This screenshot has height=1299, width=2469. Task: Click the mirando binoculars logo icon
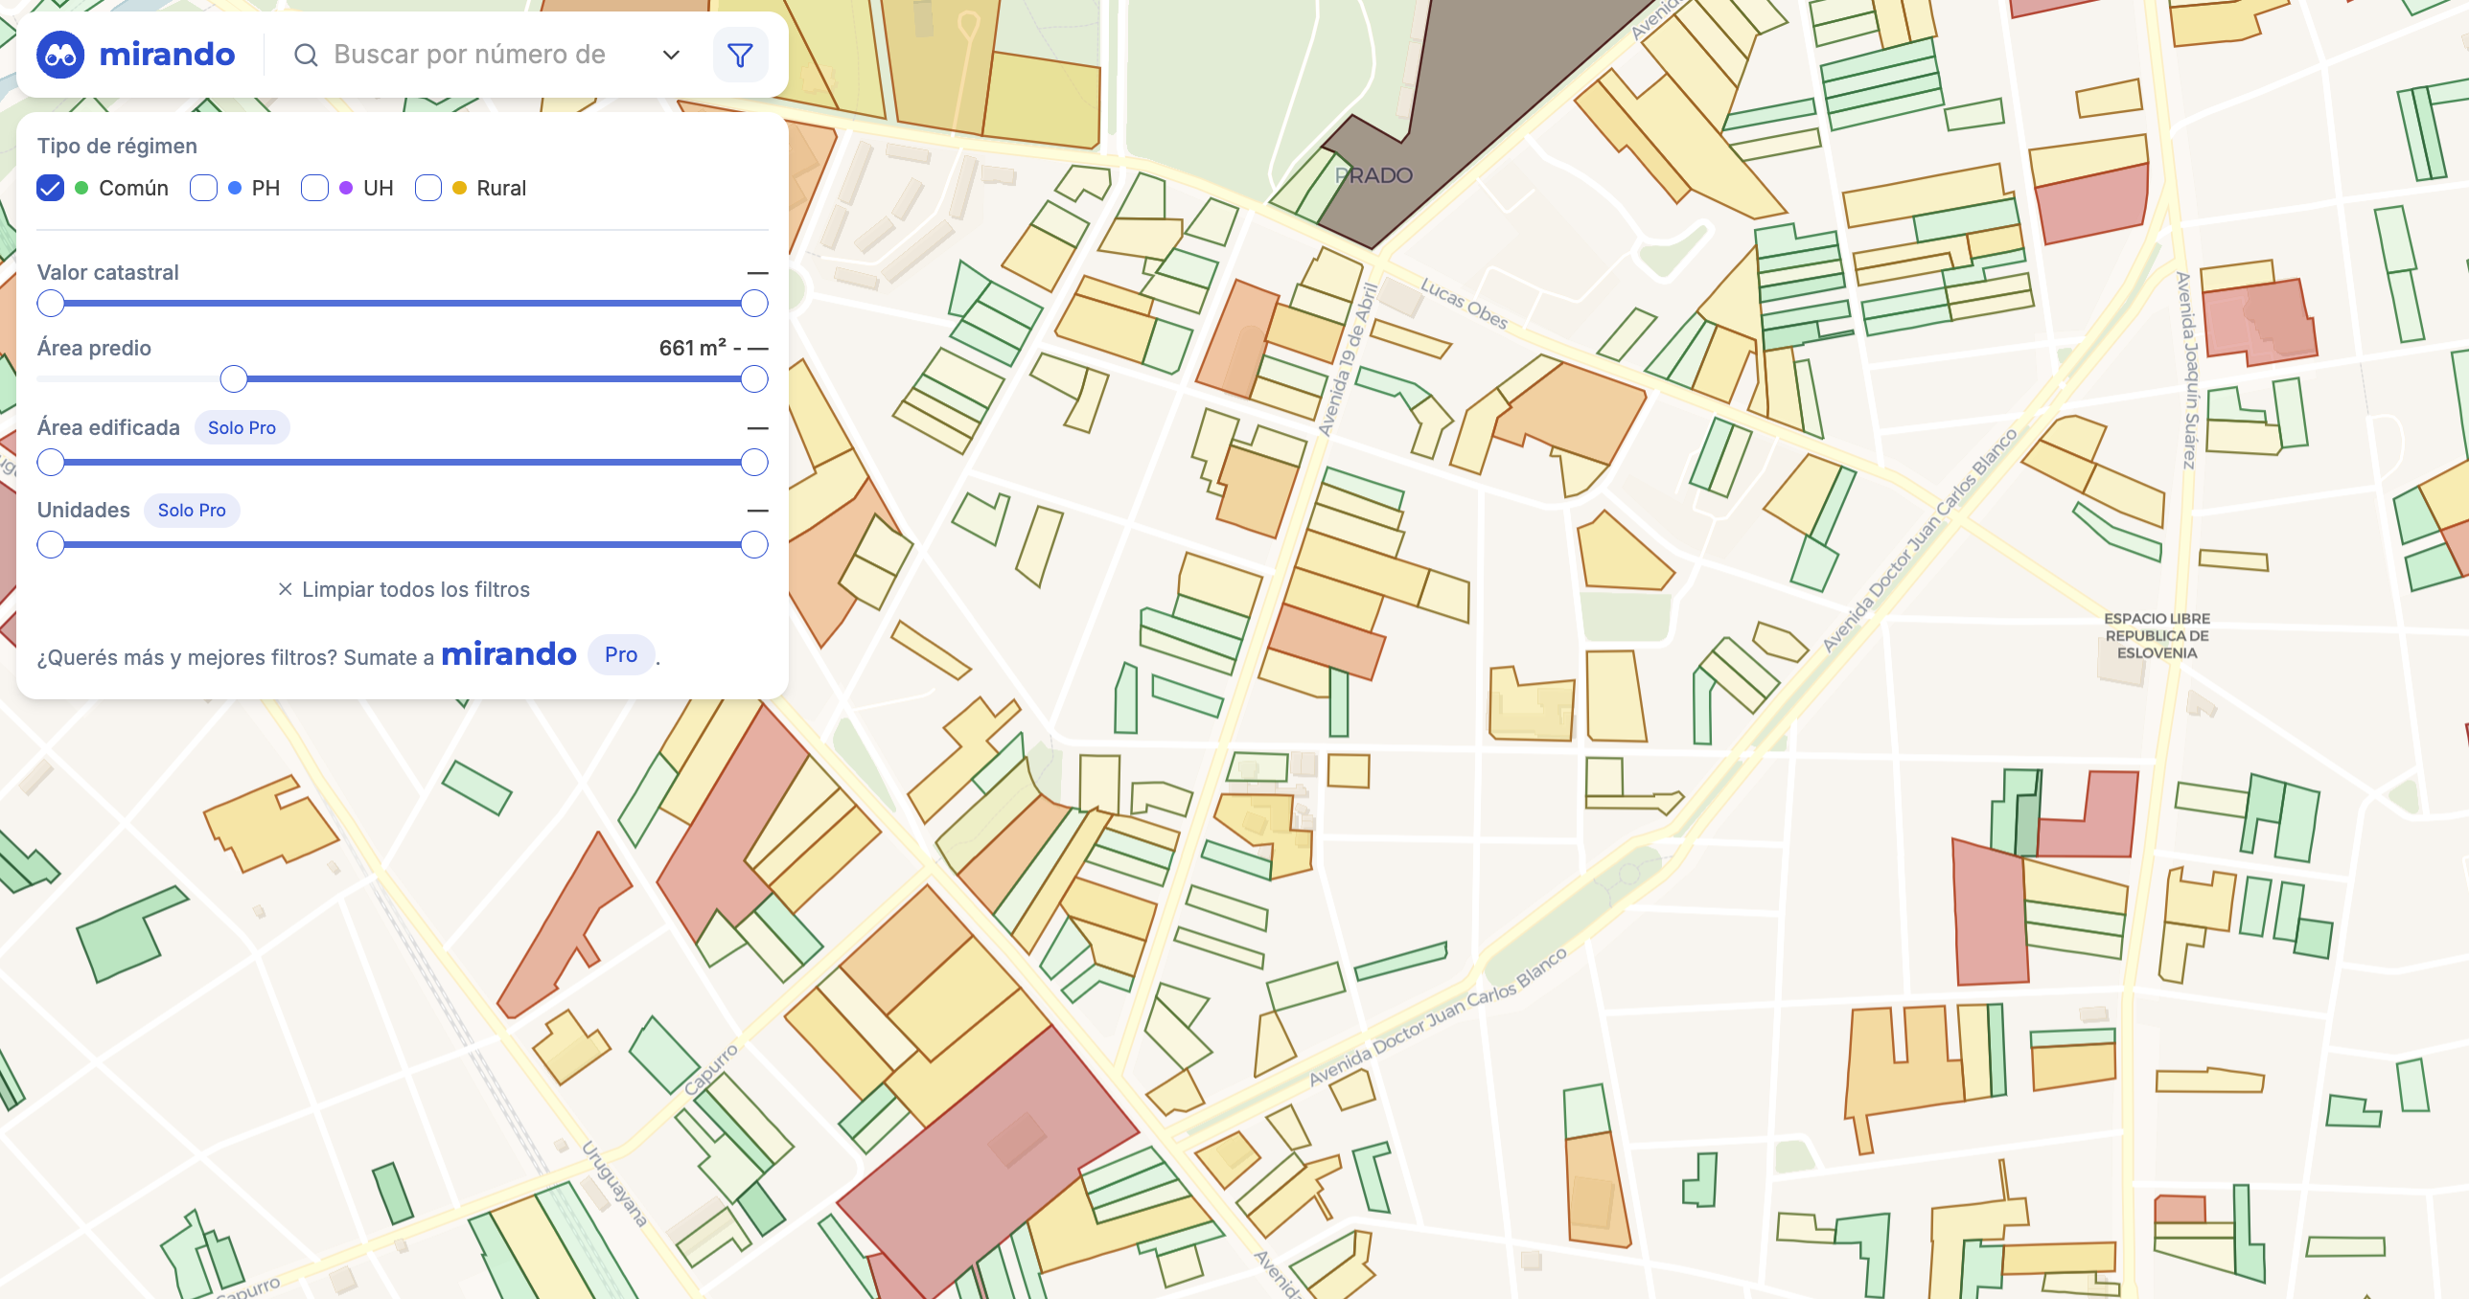point(60,55)
